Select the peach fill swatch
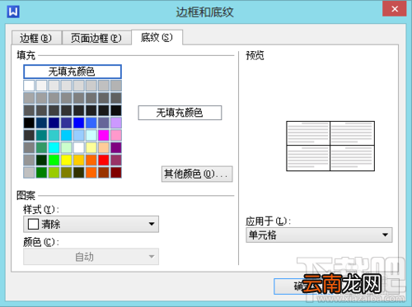 click(x=104, y=147)
